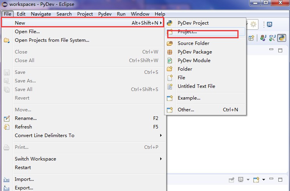Viewport: 290px width, 191px height.
Task: Open the File menu
Action: pos(7,14)
